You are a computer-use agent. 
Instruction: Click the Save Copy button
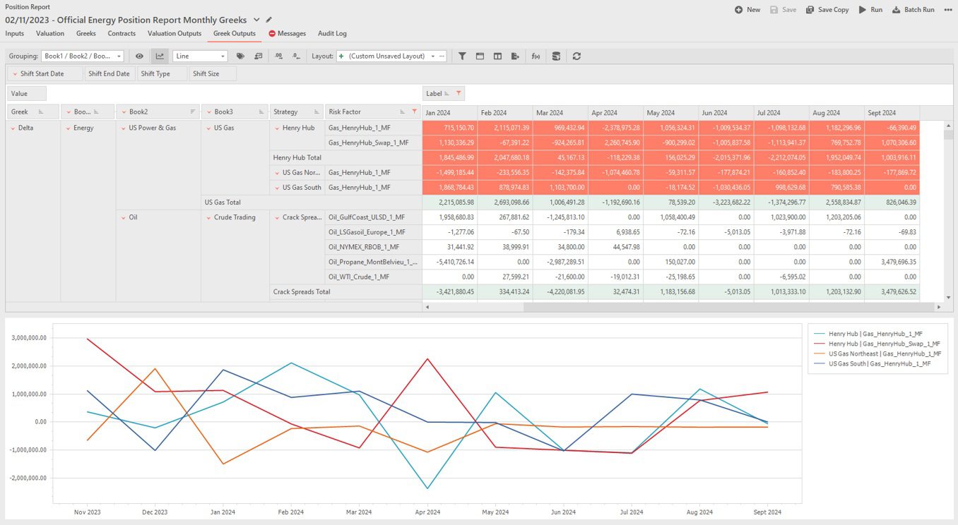[827, 10]
